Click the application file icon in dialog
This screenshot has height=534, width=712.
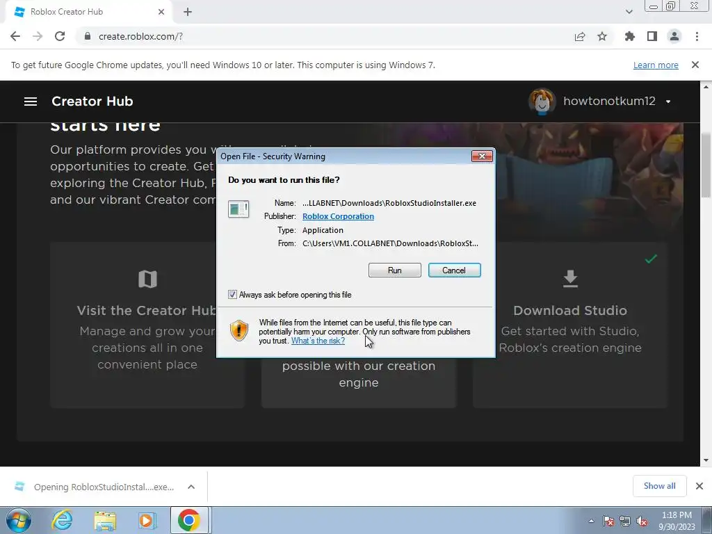tap(238, 209)
